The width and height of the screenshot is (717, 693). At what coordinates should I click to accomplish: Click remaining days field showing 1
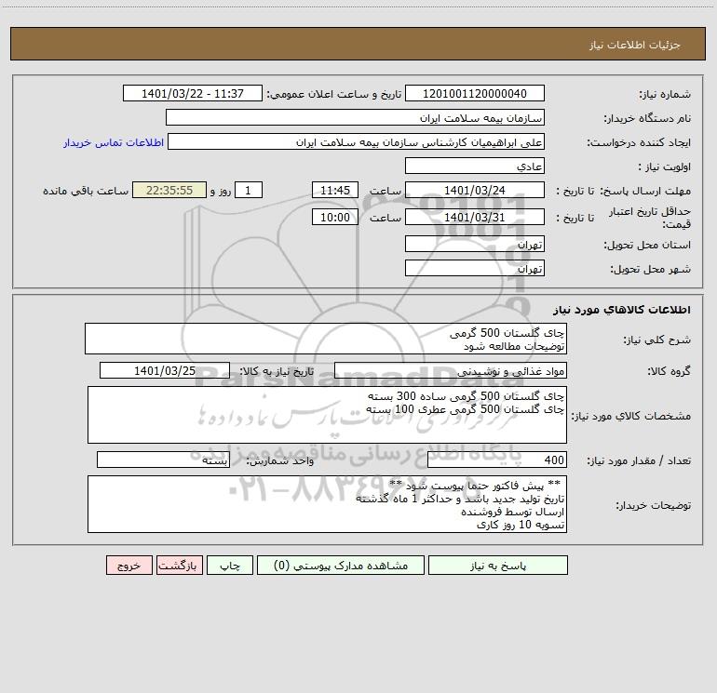click(249, 190)
